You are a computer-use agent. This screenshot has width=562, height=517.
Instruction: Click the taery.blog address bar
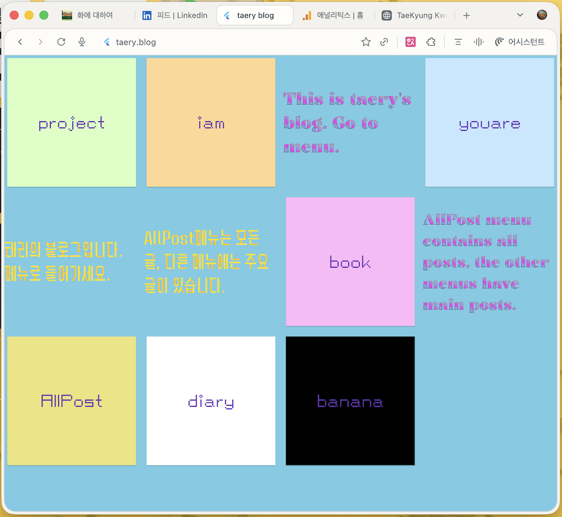click(x=220, y=42)
